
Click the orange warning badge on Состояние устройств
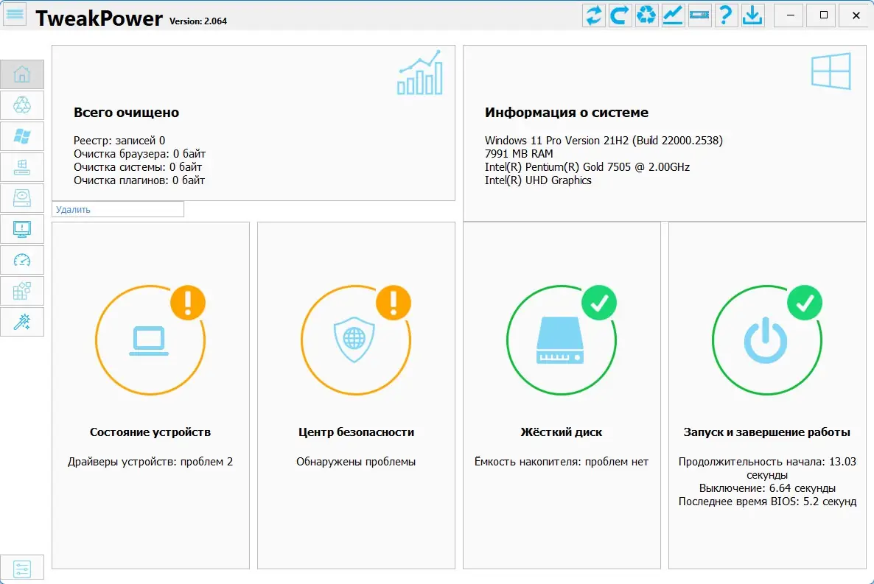188,303
